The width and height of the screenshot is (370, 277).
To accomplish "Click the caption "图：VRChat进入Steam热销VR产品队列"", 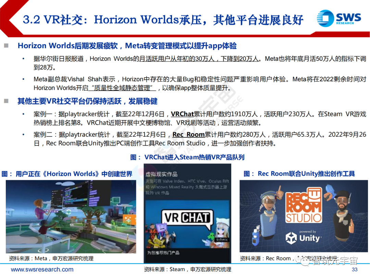I will pos(187,157).
